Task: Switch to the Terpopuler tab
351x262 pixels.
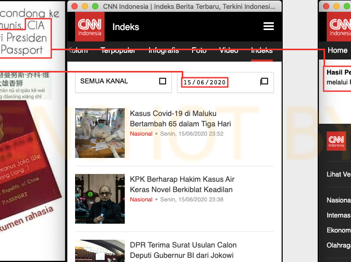Action: pyautogui.click(x=118, y=50)
